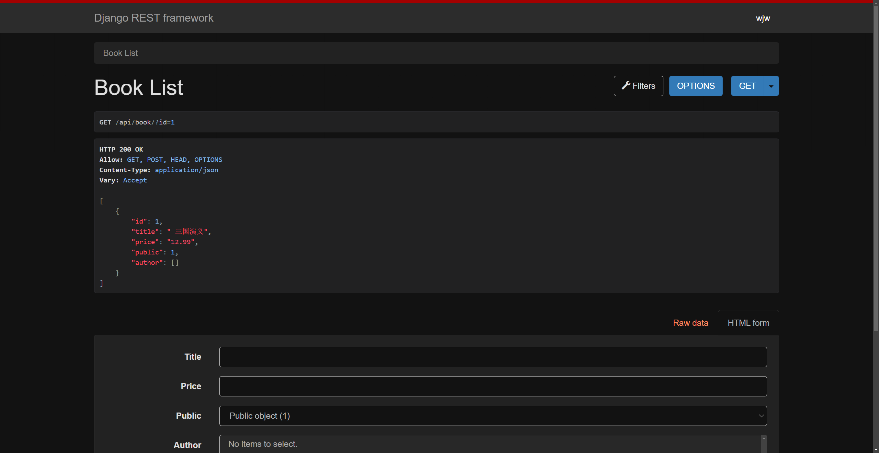Click the page scrollbar down arrow
The image size is (879, 453).
[876, 450]
